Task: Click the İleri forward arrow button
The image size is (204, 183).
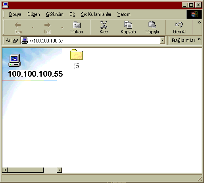Action: click(47, 28)
